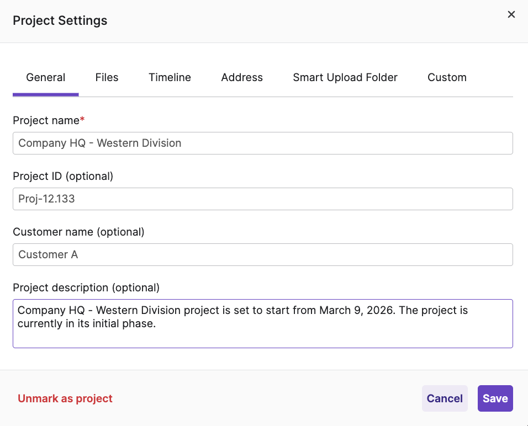
Task: Select the text Company HQ - Western Division
Action: pos(99,143)
